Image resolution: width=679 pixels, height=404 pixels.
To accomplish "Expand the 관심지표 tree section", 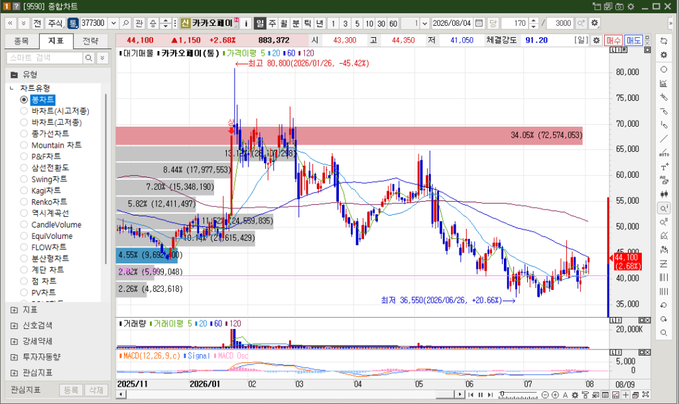I will [14, 373].
